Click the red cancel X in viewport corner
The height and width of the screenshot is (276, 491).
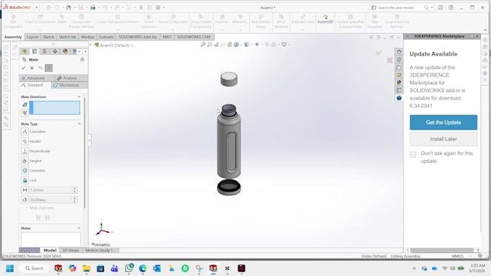coord(389,60)
